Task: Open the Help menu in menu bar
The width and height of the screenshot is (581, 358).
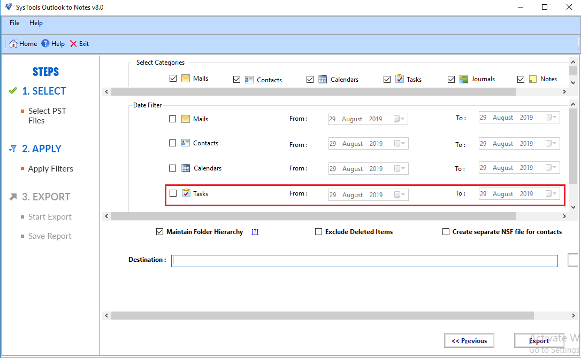Action: [x=36, y=23]
